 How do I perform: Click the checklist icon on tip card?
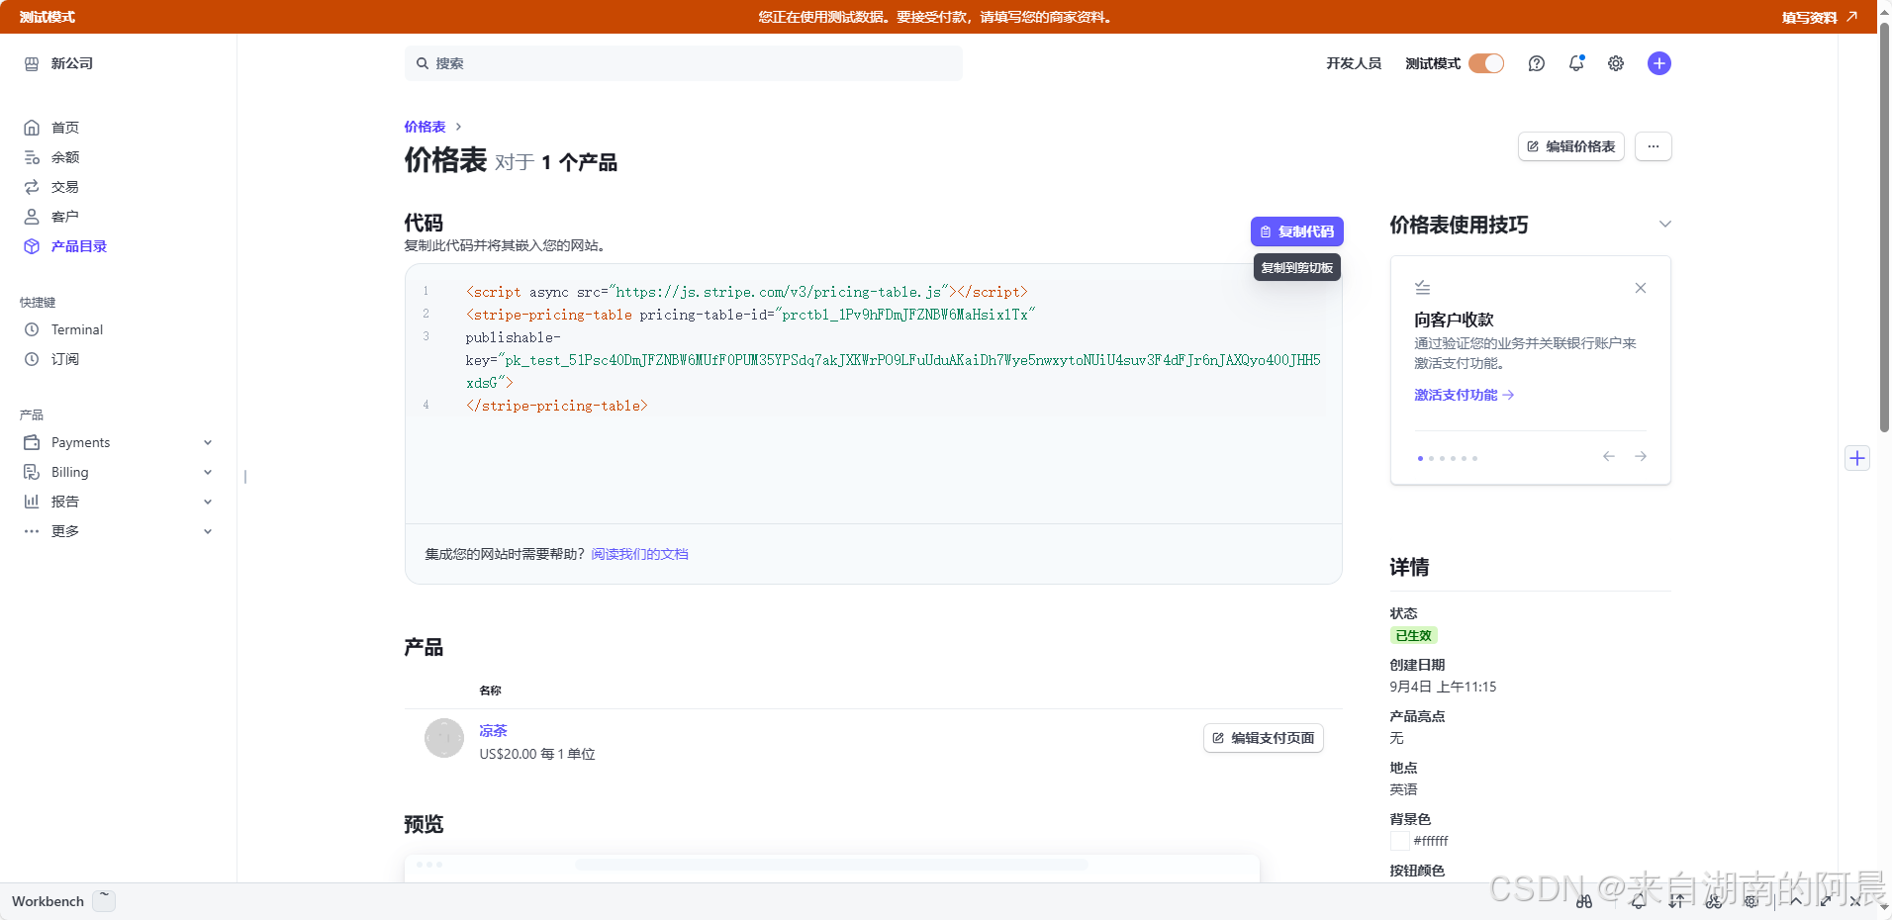click(1422, 288)
